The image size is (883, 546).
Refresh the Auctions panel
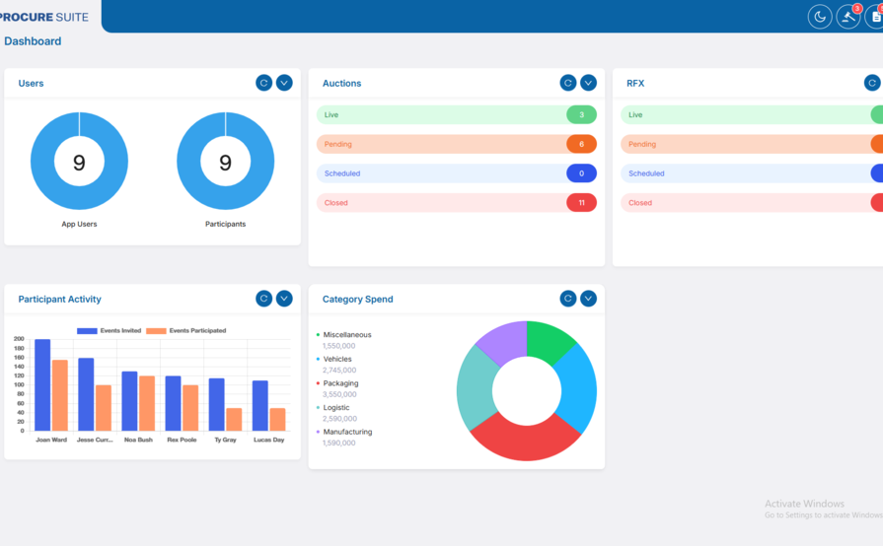pos(567,83)
